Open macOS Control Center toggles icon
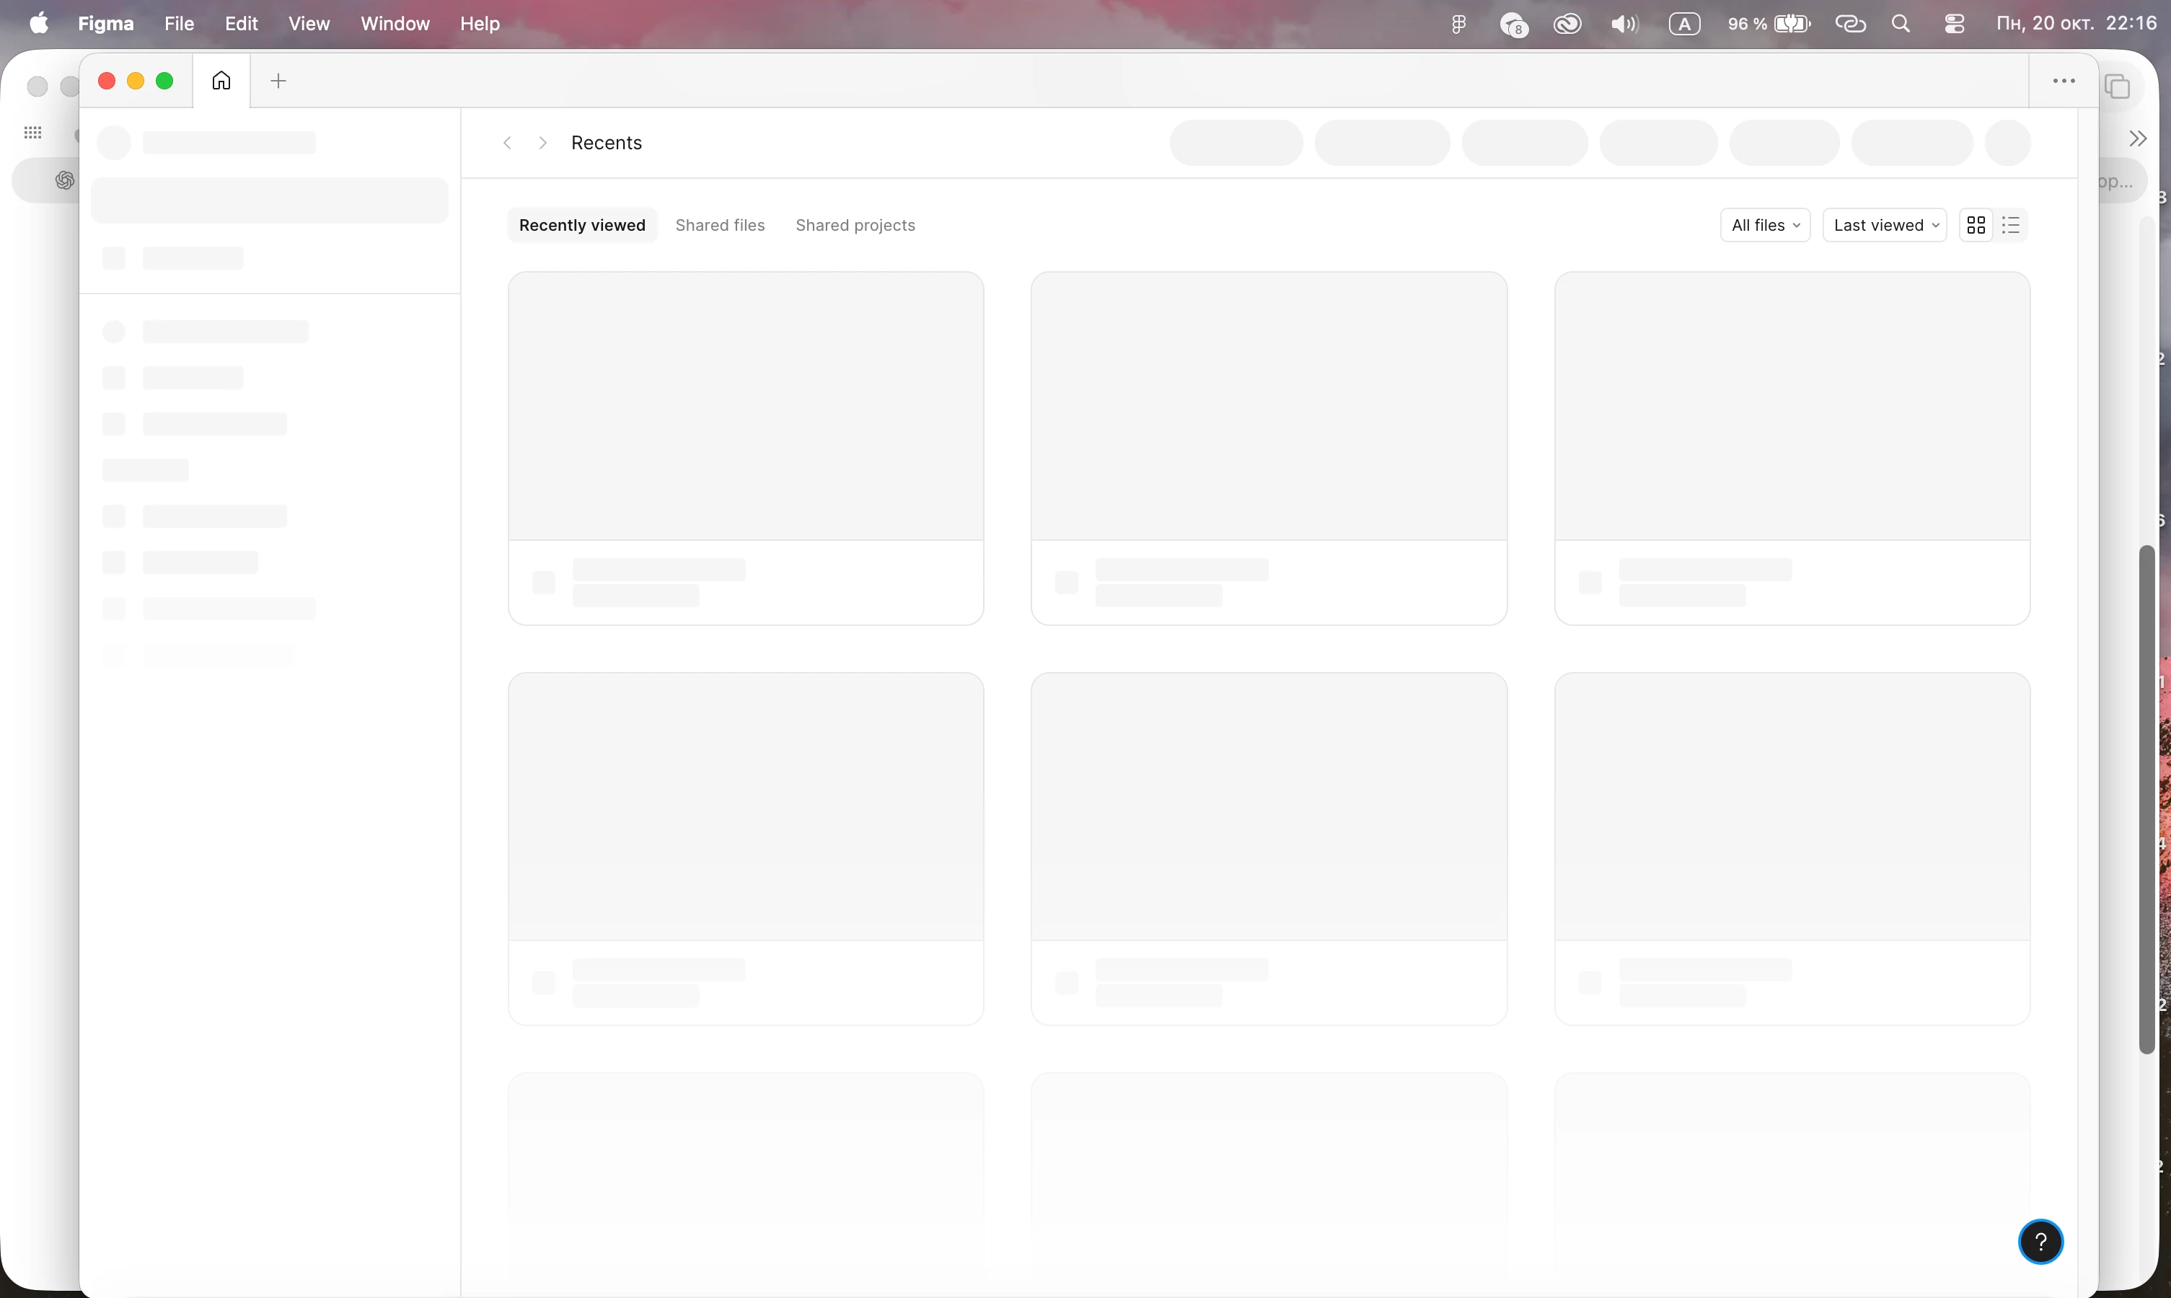This screenshot has width=2171, height=1298. pos(1955,24)
